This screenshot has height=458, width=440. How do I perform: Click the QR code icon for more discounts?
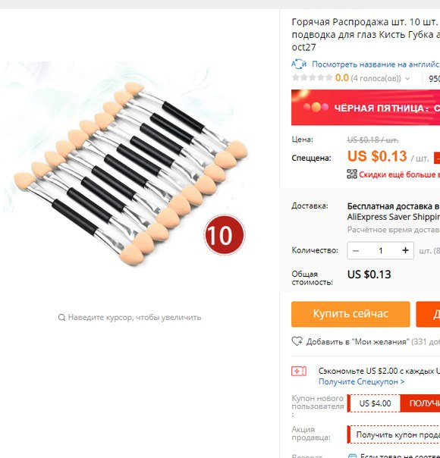click(x=352, y=174)
